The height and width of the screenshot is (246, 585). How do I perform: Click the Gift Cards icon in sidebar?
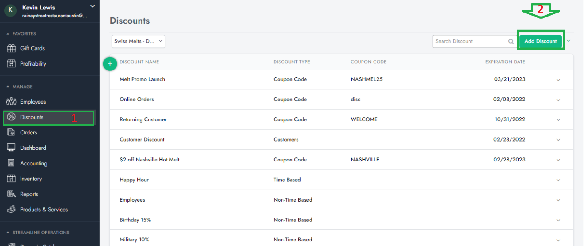pos(11,48)
